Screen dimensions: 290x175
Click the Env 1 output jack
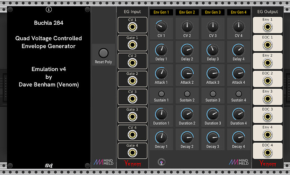point(267,27)
